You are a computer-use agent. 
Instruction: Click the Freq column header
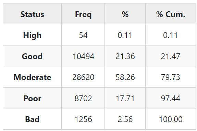click(x=83, y=15)
